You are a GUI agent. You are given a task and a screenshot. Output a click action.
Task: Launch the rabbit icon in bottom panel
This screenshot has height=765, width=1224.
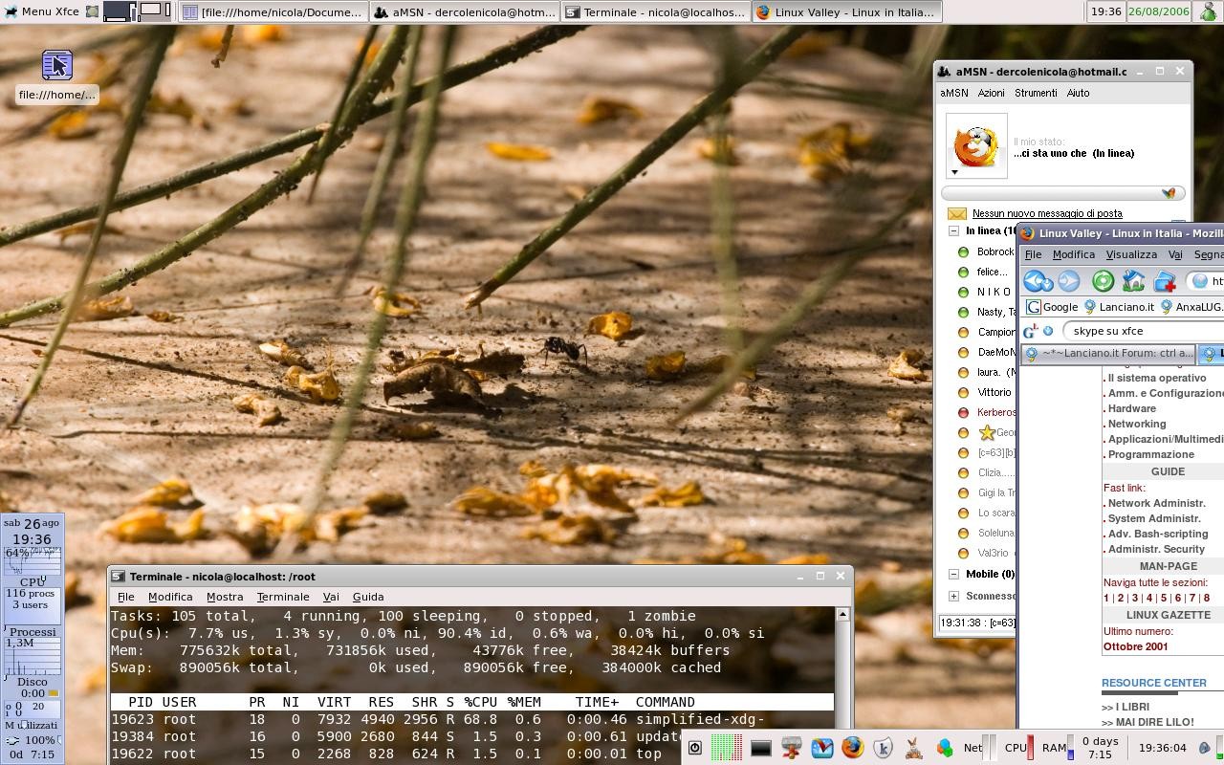coord(913,748)
